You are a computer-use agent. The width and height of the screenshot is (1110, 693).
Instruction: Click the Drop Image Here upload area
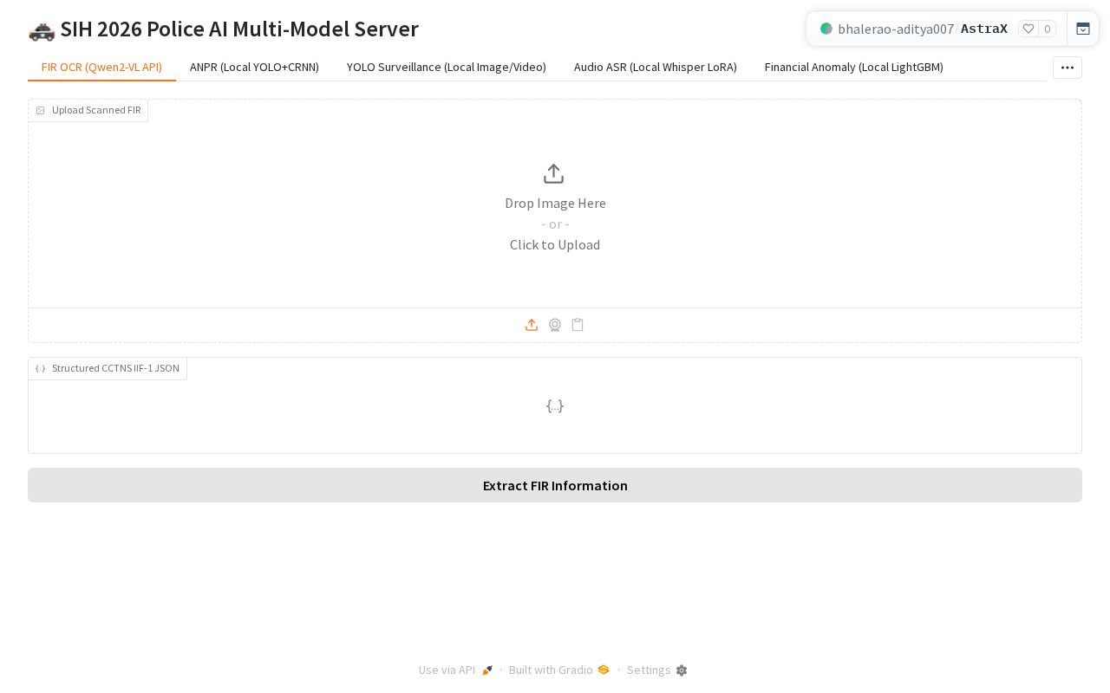tap(555, 204)
